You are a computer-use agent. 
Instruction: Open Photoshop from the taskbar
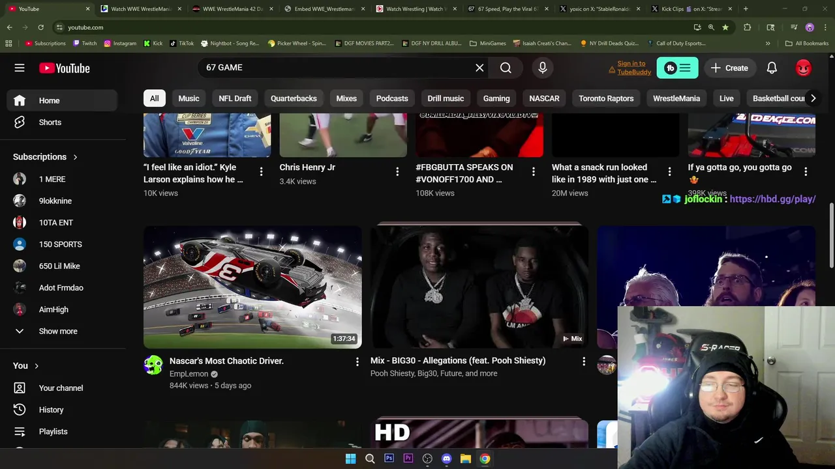pos(389,459)
